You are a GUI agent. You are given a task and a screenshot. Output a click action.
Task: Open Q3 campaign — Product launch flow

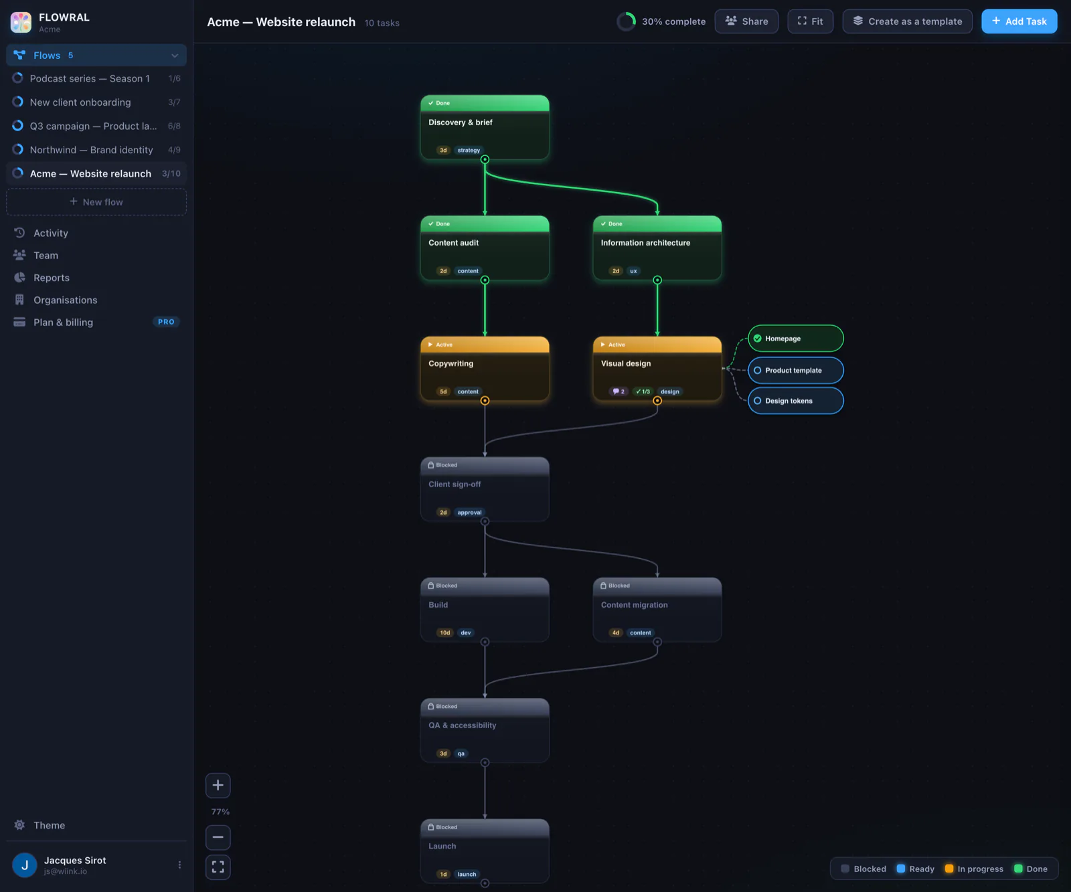pyautogui.click(x=96, y=126)
